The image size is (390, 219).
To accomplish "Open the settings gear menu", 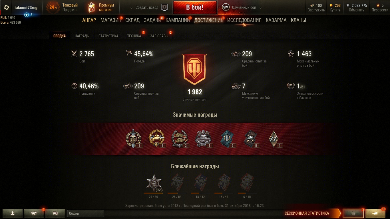I will point(6,7).
